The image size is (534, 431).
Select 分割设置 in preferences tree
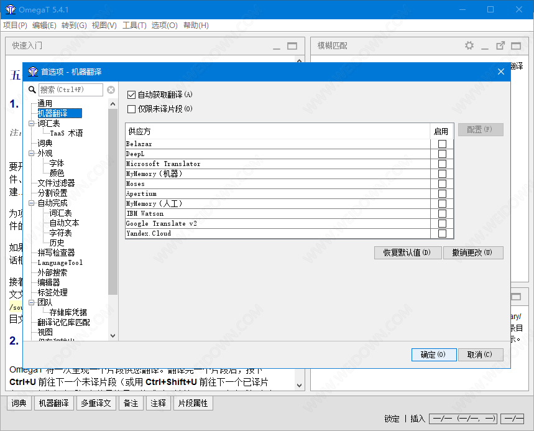52,193
